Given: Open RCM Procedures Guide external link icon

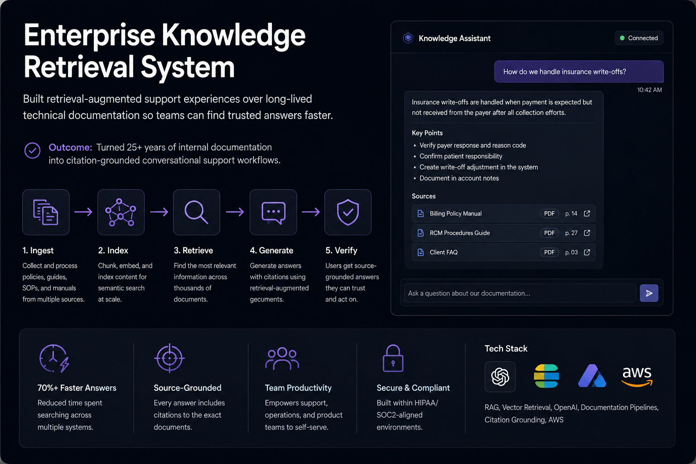Looking at the screenshot, I should tap(587, 233).
